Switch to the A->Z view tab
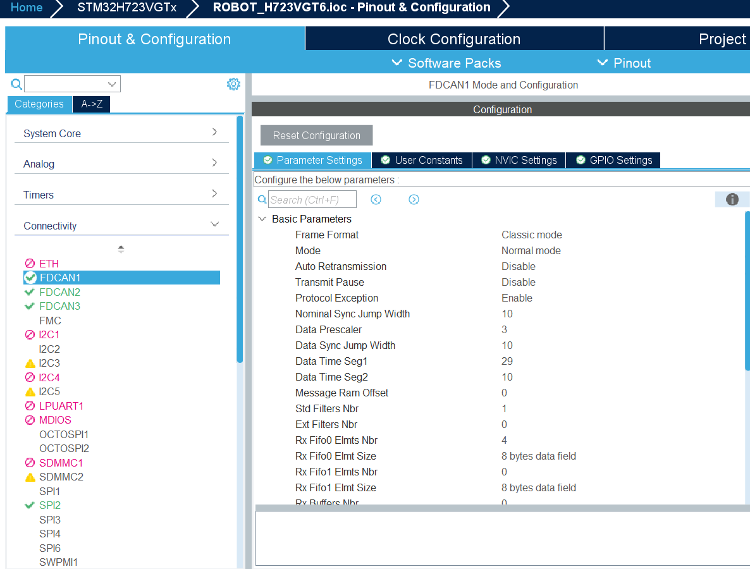This screenshot has height=569, width=750. [x=92, y=104]
